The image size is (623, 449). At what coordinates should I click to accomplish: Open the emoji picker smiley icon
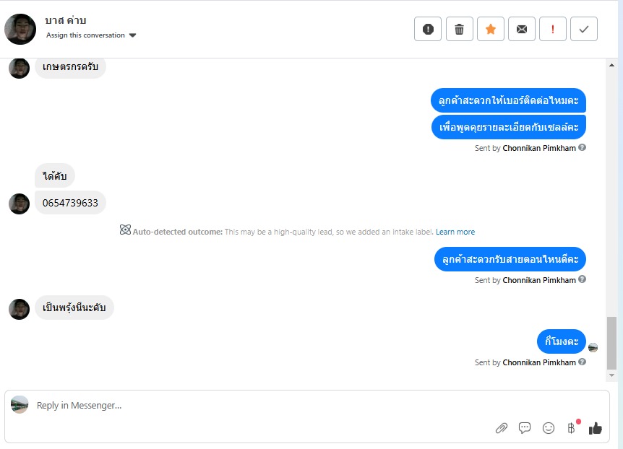tap(549, 428)
